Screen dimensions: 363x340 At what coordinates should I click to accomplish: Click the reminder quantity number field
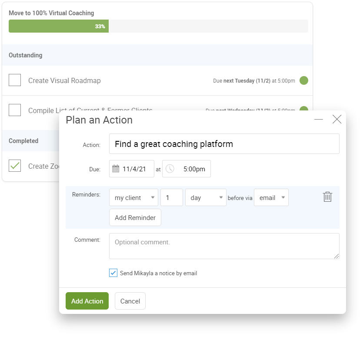(x=171, y=197)
